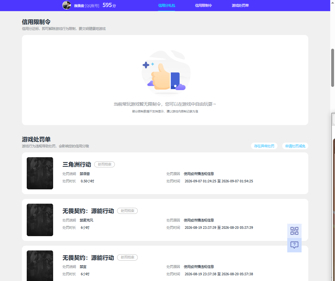Click the 信用限制令 section heading

(36, 22)
